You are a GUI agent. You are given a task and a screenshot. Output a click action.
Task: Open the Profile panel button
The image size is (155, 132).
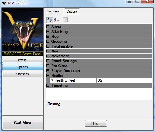pos(22,60)
